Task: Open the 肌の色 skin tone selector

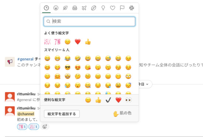Action: (122, 113)
